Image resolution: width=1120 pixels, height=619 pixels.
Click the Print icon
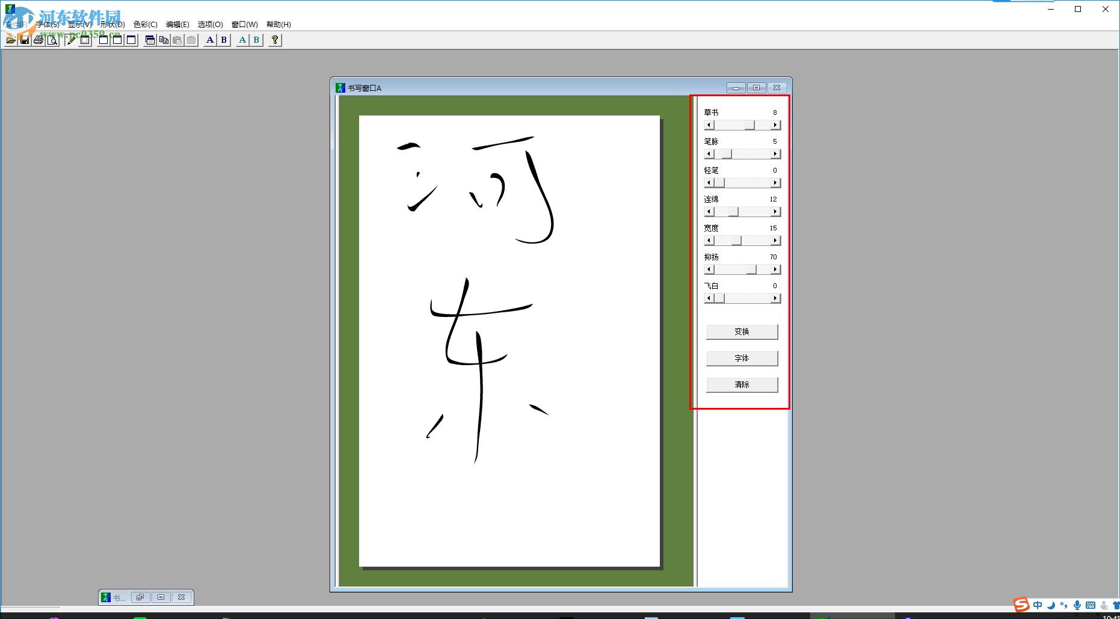tap(38, 40)
